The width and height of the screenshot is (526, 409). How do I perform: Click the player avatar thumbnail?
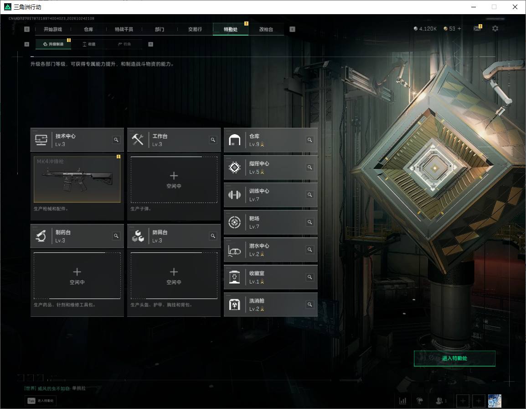point(495,401)
